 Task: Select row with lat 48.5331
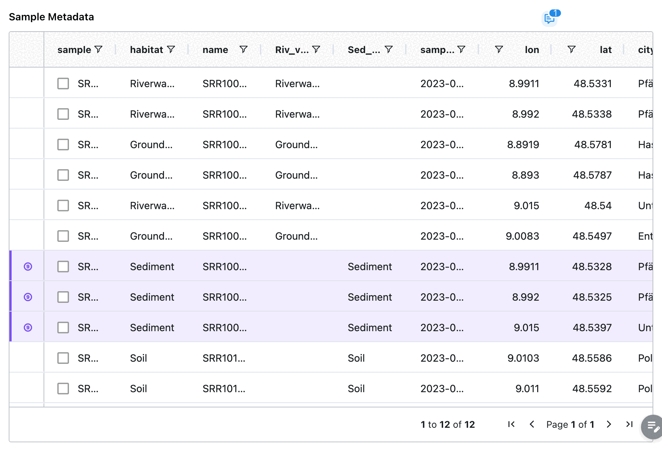(x=63, y=84)
